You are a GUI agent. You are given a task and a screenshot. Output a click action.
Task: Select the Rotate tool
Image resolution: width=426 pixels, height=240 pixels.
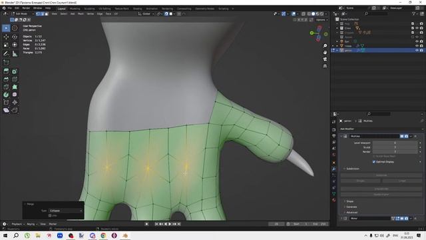coord(15,37)
